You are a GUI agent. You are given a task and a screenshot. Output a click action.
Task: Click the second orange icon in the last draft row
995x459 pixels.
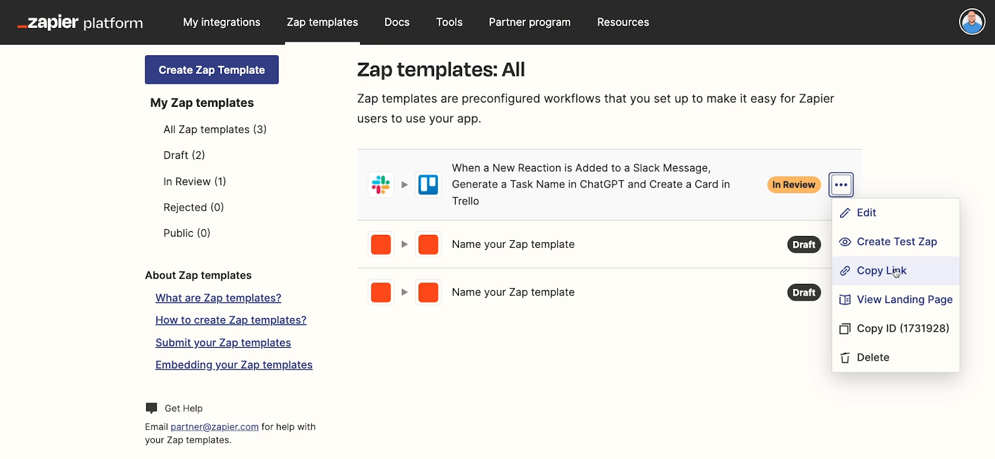(x=428, y=292)
